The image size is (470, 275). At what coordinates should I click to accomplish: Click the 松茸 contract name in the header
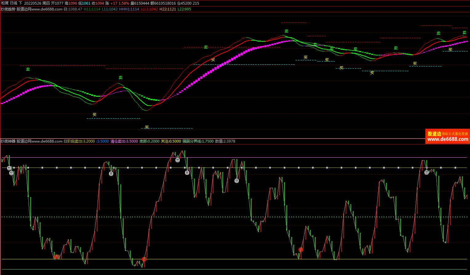coord(5,3)
